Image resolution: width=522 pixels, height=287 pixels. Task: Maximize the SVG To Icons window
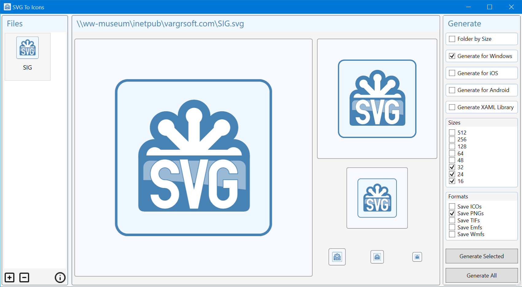click(x=490, y=7)
